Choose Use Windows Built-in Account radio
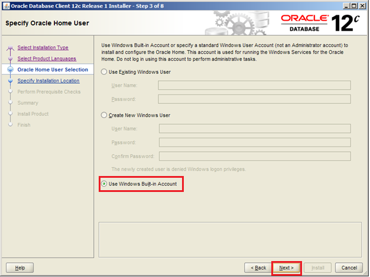 [x=104, y=184]
